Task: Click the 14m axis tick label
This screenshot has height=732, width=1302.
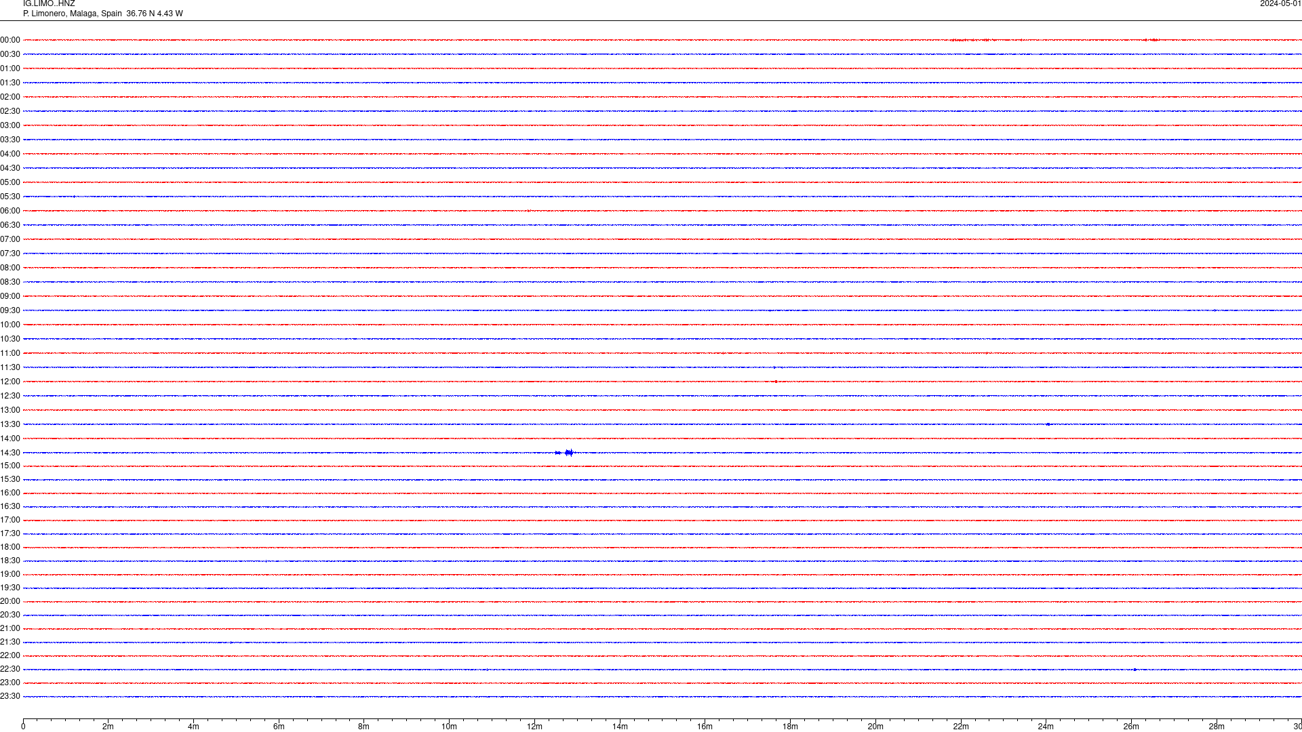Action: [620, 727]
